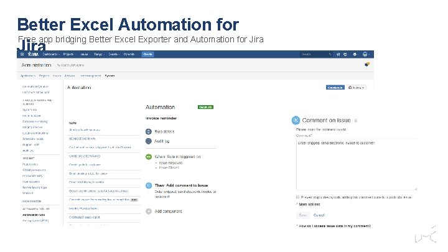Select 'Then: Add comment to issue' component

click(181, 185)
